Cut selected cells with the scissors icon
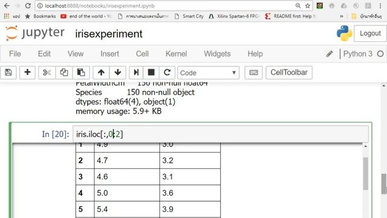 point(47,73)
